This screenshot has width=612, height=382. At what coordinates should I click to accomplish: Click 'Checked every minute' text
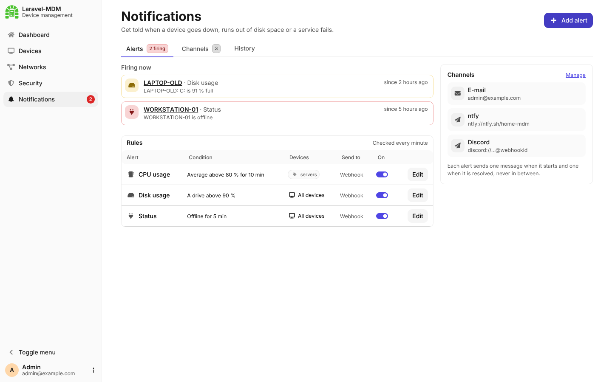(x=400, y=143)
